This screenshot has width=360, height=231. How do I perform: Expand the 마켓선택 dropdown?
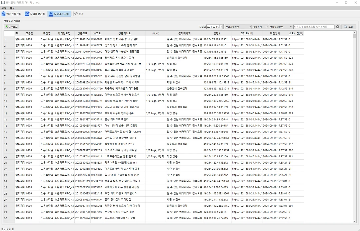(260, 27)
